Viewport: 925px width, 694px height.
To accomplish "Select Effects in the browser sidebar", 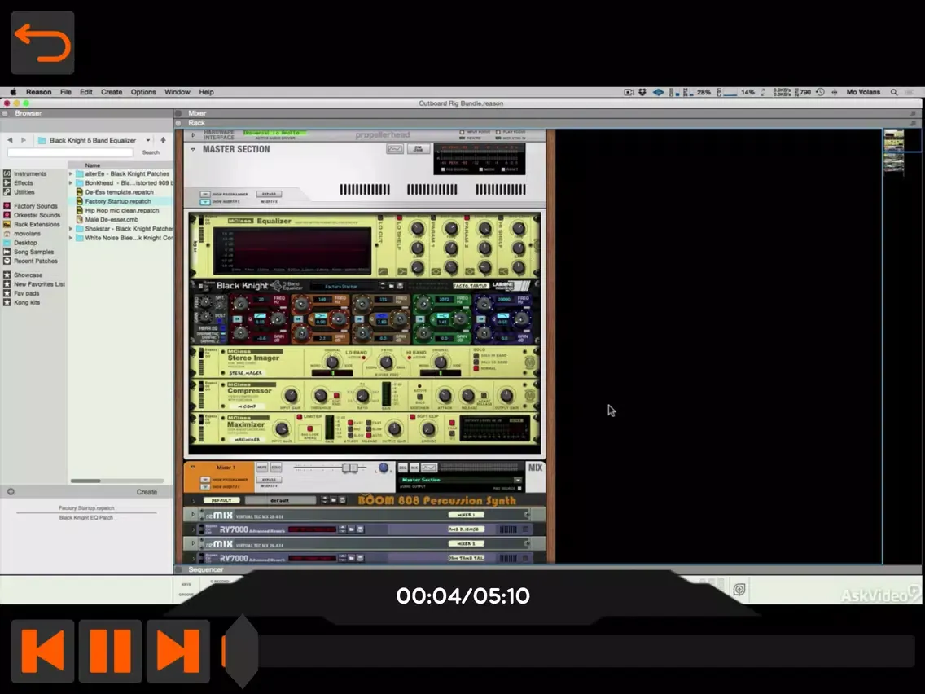I will click(x=24, y=183).
